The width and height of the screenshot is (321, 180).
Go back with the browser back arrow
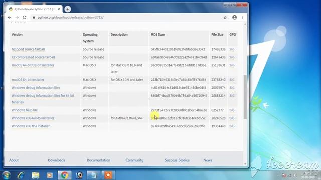10,18
